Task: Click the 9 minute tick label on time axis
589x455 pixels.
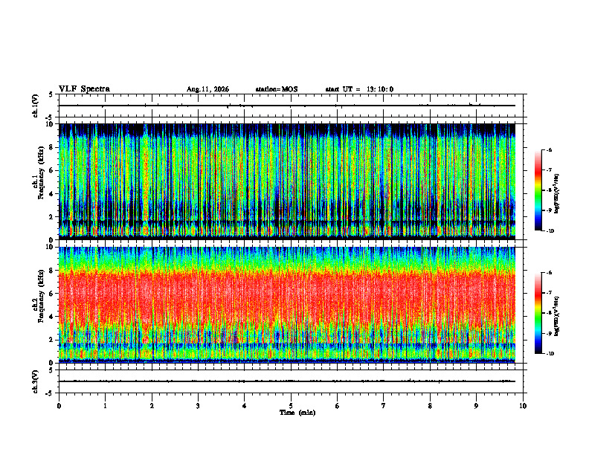Action: tap(476, 406)
